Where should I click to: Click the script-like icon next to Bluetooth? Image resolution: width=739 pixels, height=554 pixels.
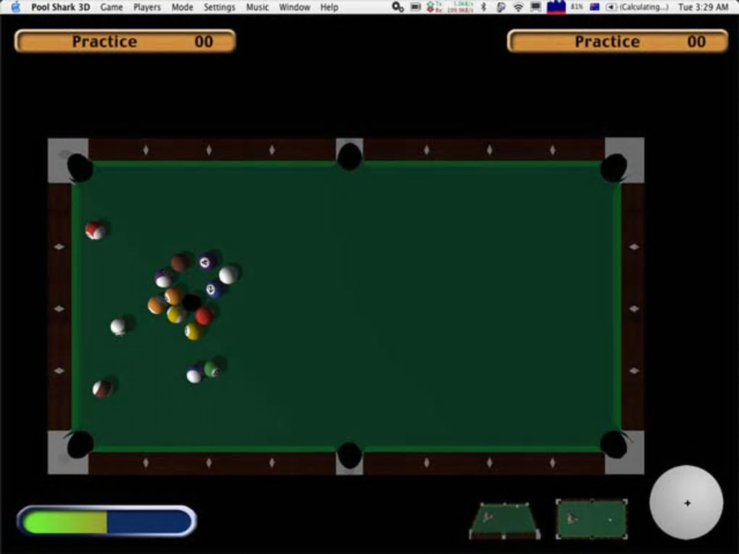(x=501, y=7)
